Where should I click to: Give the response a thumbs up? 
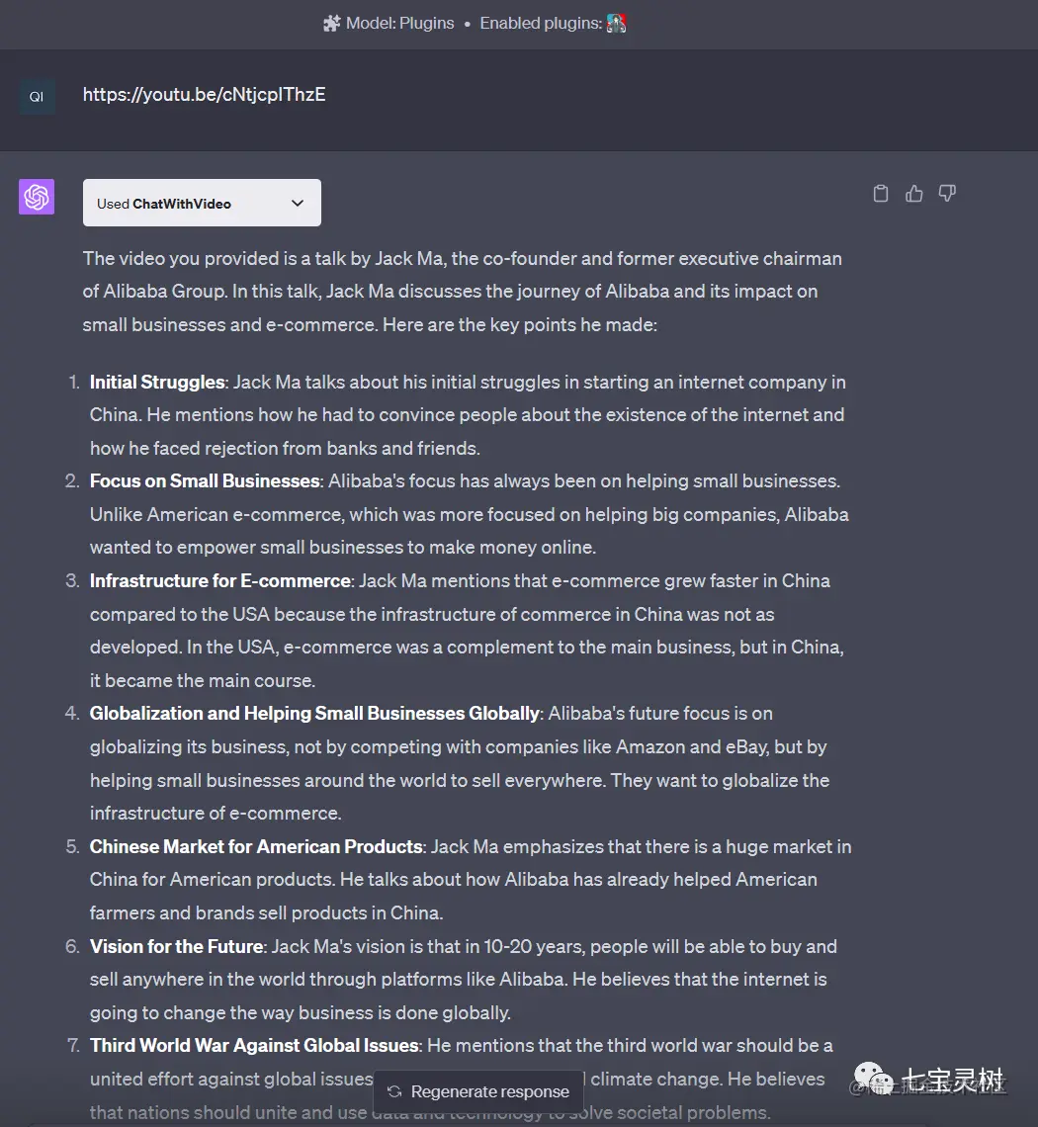tap(913, 194)
